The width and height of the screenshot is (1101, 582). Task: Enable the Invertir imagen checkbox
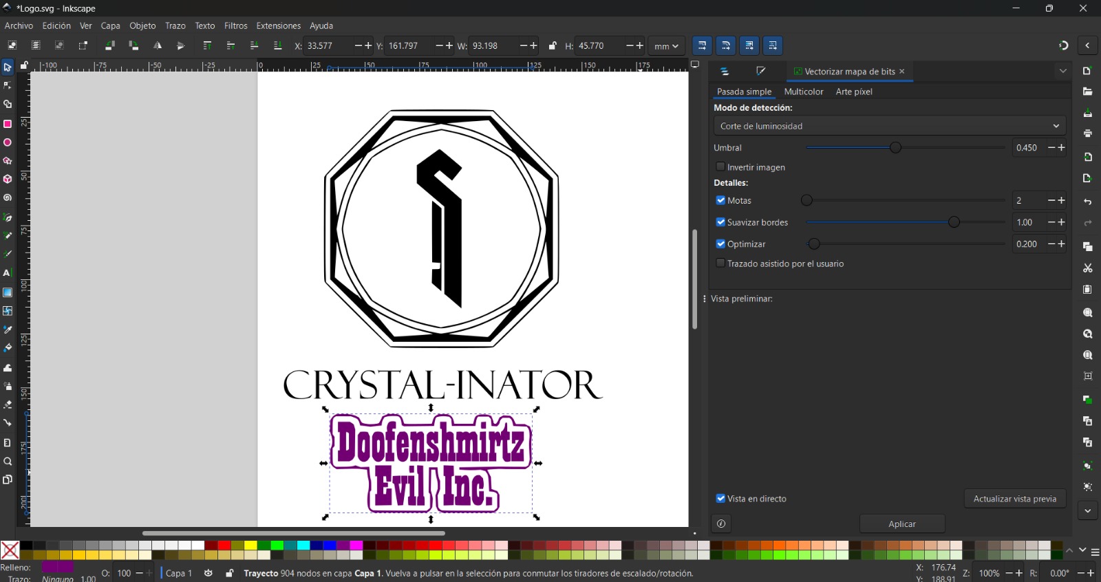pos(720,167)
